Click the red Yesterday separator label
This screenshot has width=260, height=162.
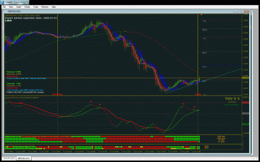[57, 94]
